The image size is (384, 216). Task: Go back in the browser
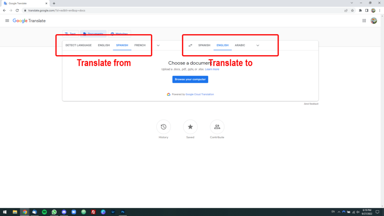[4, 10]
